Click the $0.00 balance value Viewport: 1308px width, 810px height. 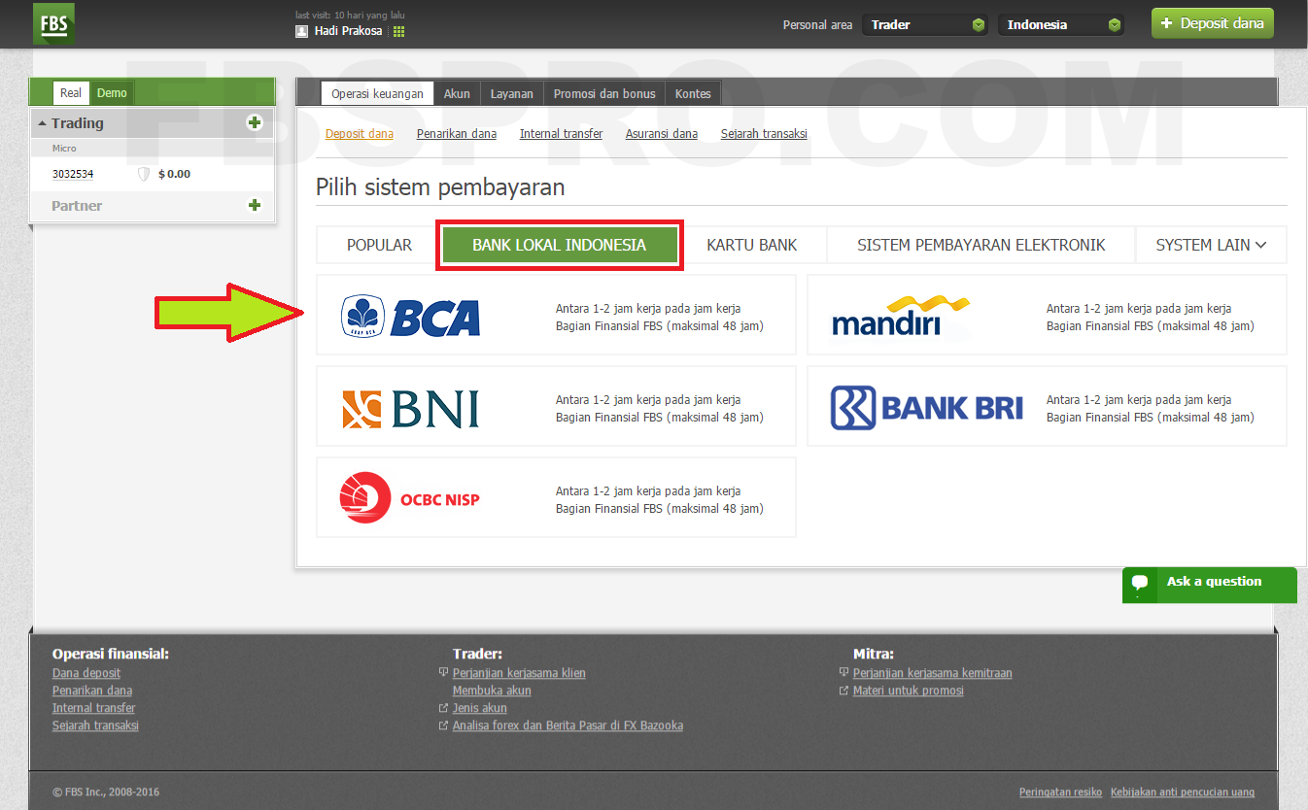point(174,174)
